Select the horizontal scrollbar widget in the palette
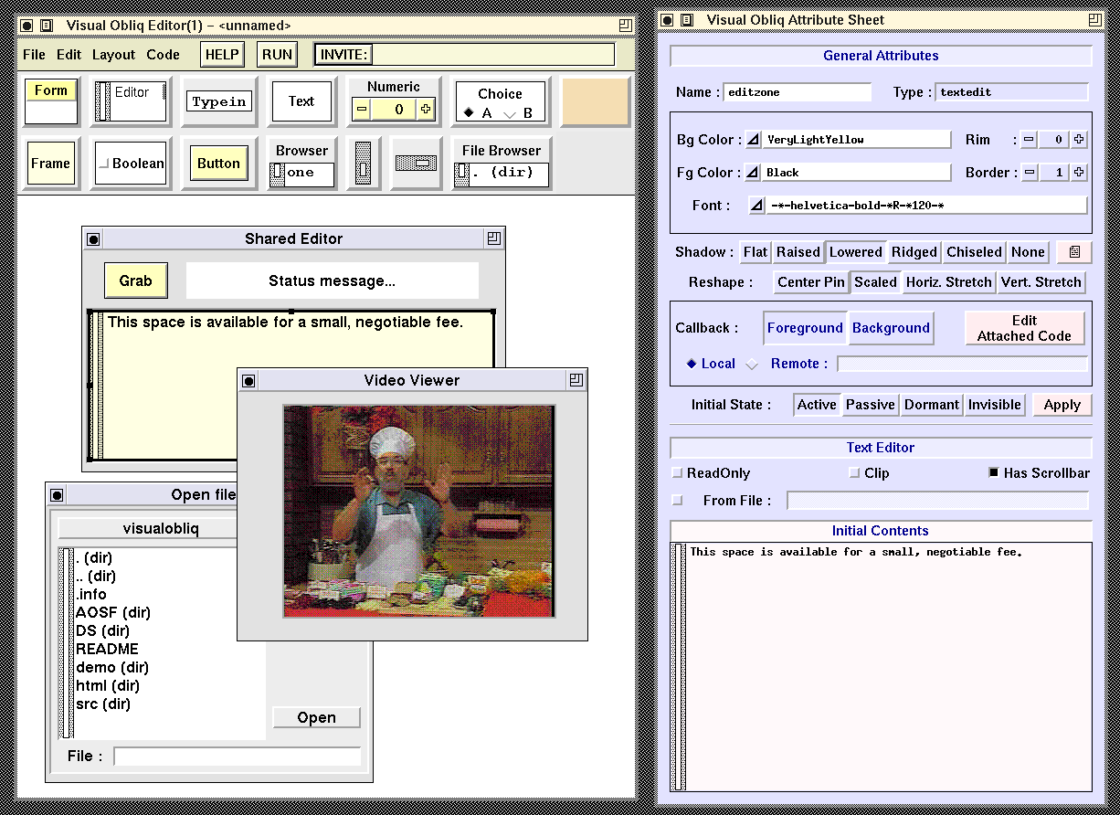Image resolution: width=1120 pixels, height=815 pixels. (416, 163)
